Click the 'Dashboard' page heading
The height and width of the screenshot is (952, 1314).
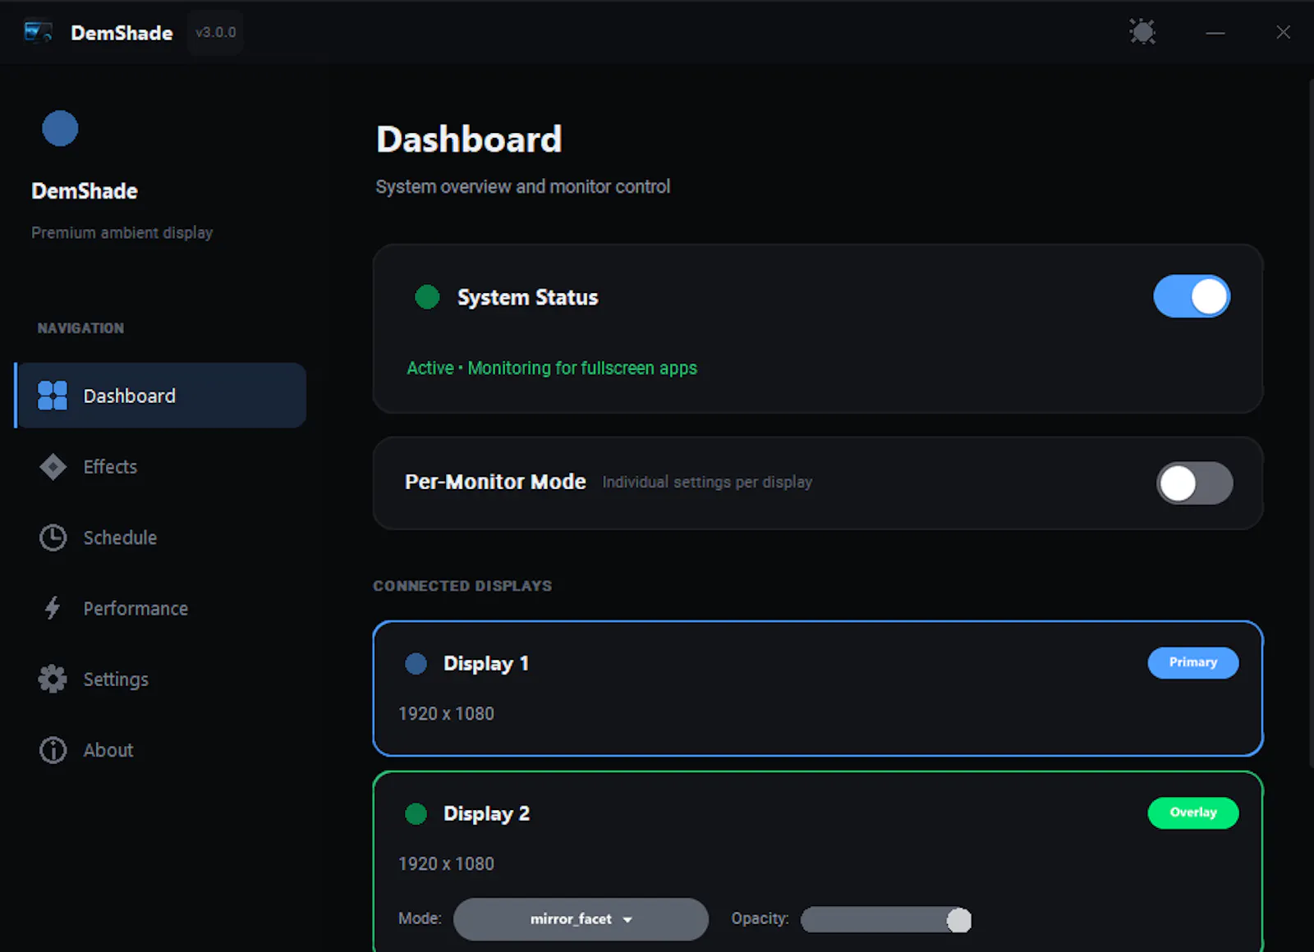[469, 140]
